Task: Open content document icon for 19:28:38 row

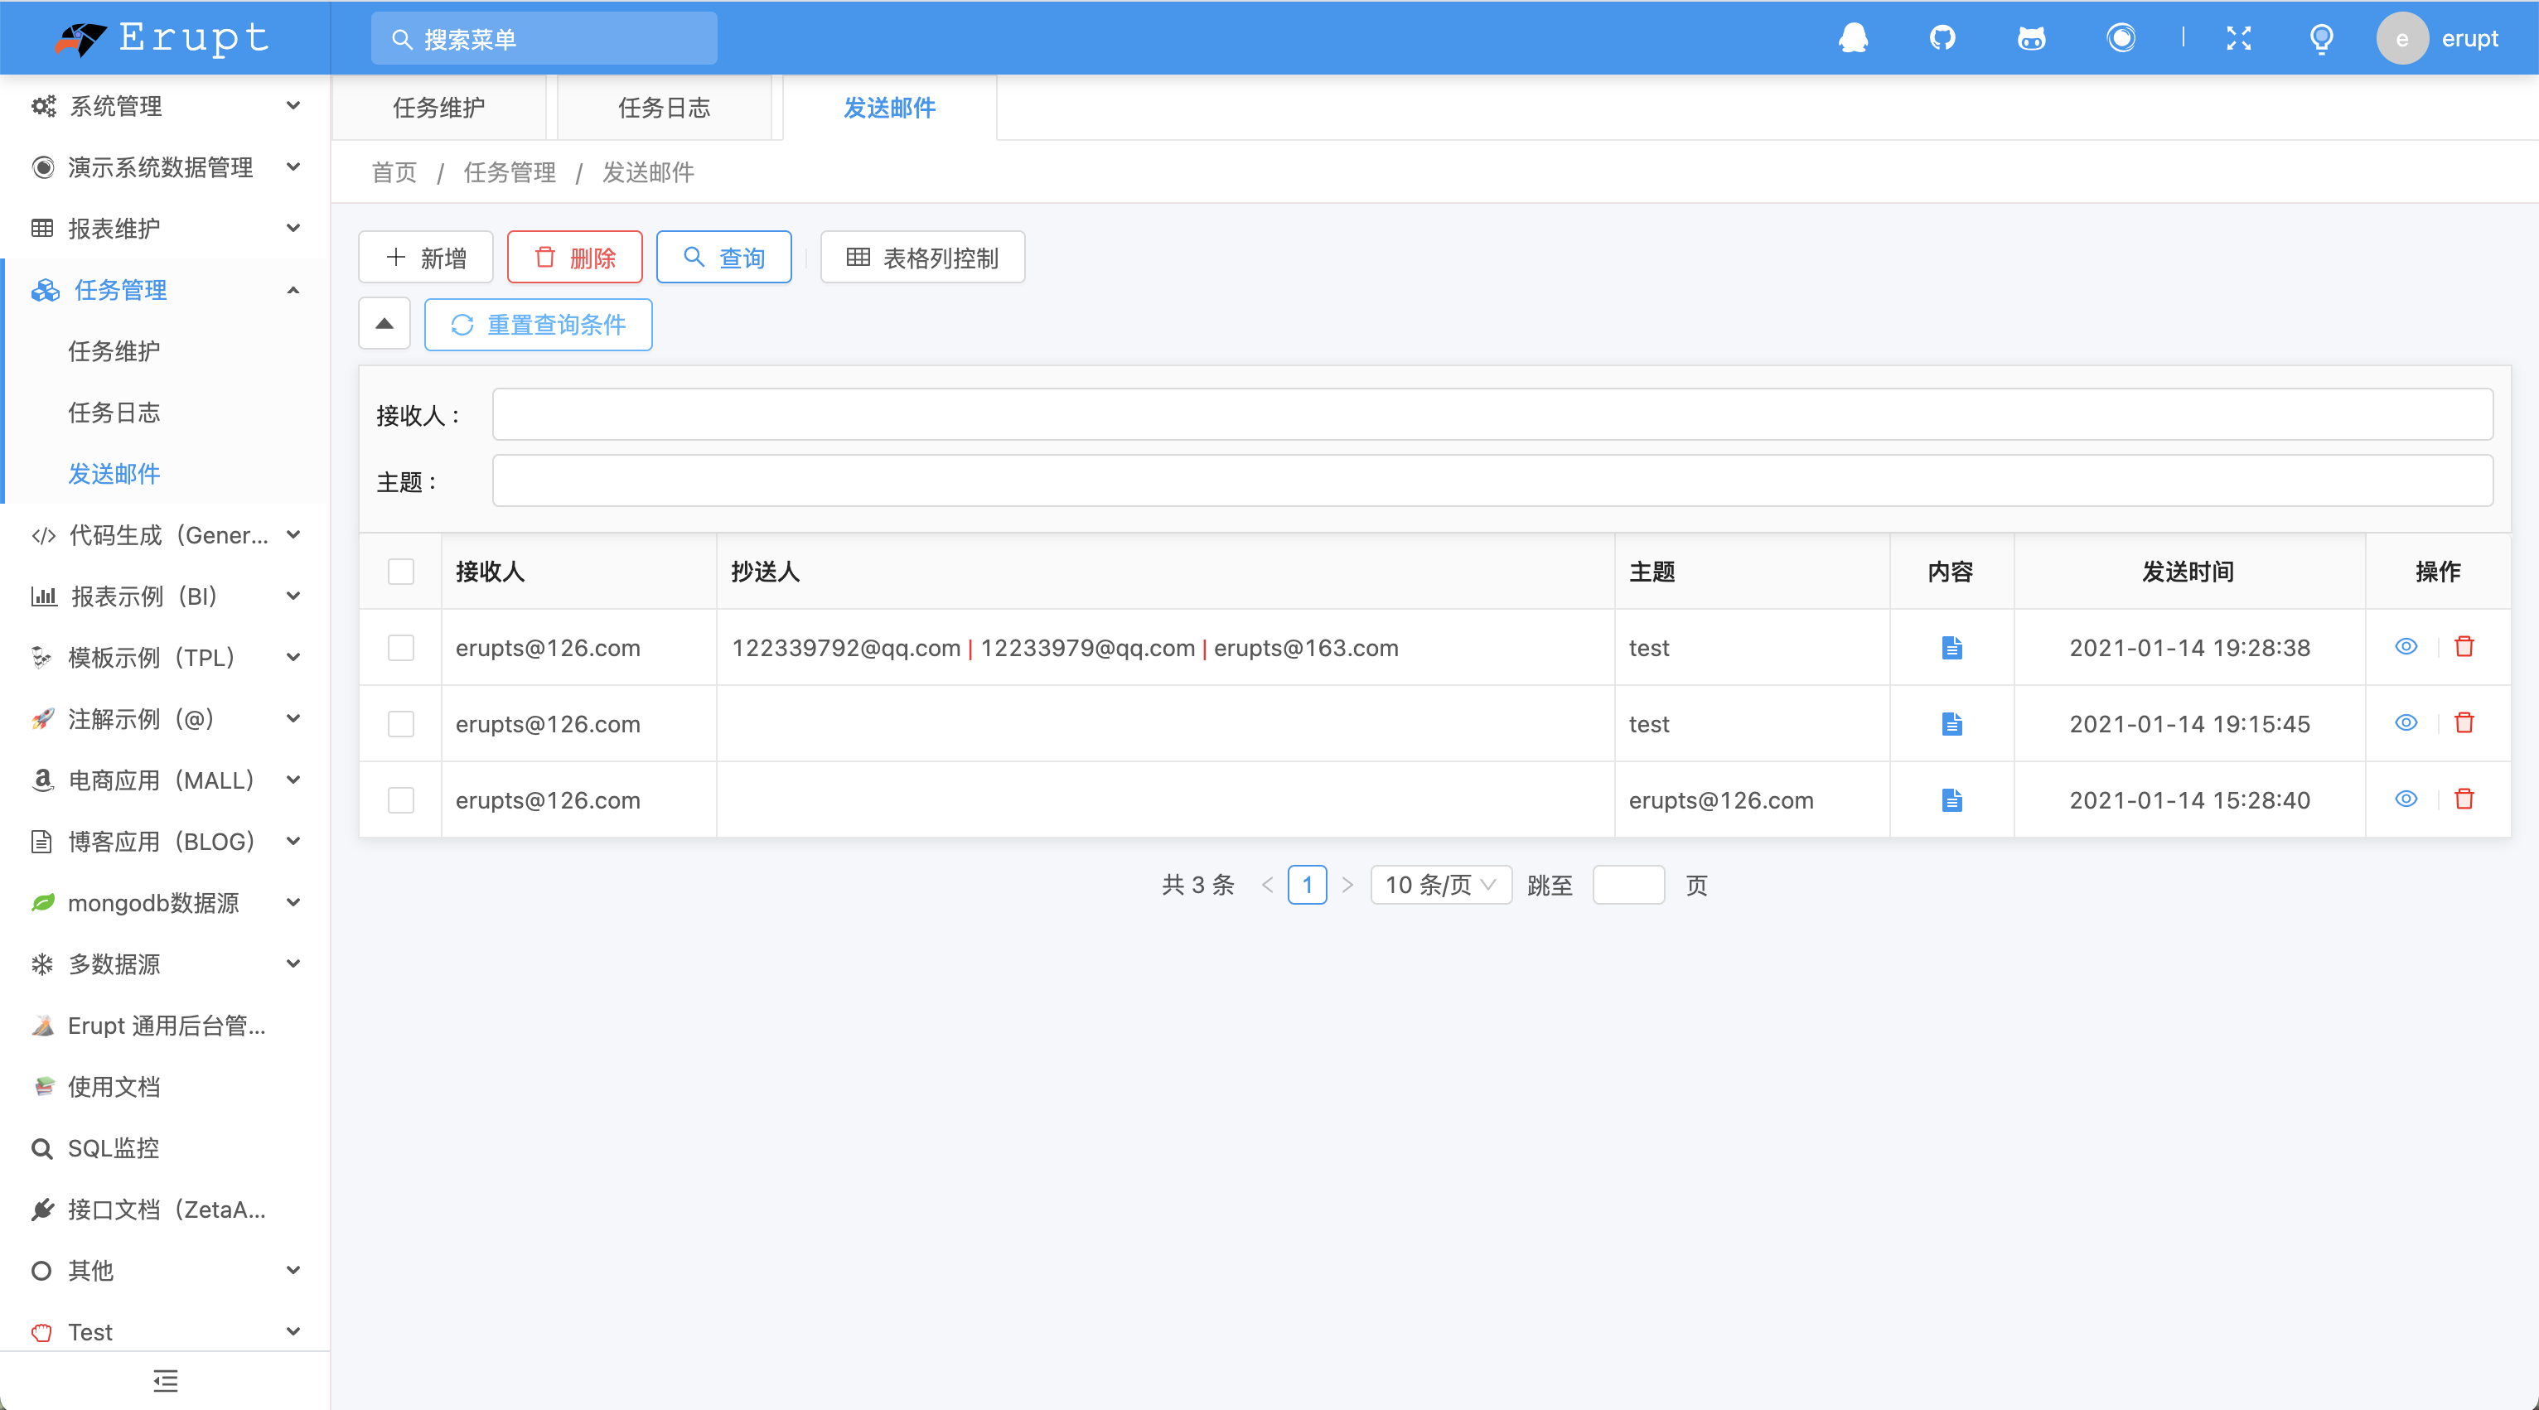Action: point(1951,647)
